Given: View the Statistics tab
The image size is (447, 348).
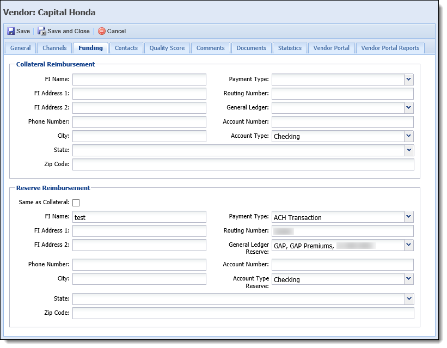Looking at the screenshot, I should [x=290, y=48].
